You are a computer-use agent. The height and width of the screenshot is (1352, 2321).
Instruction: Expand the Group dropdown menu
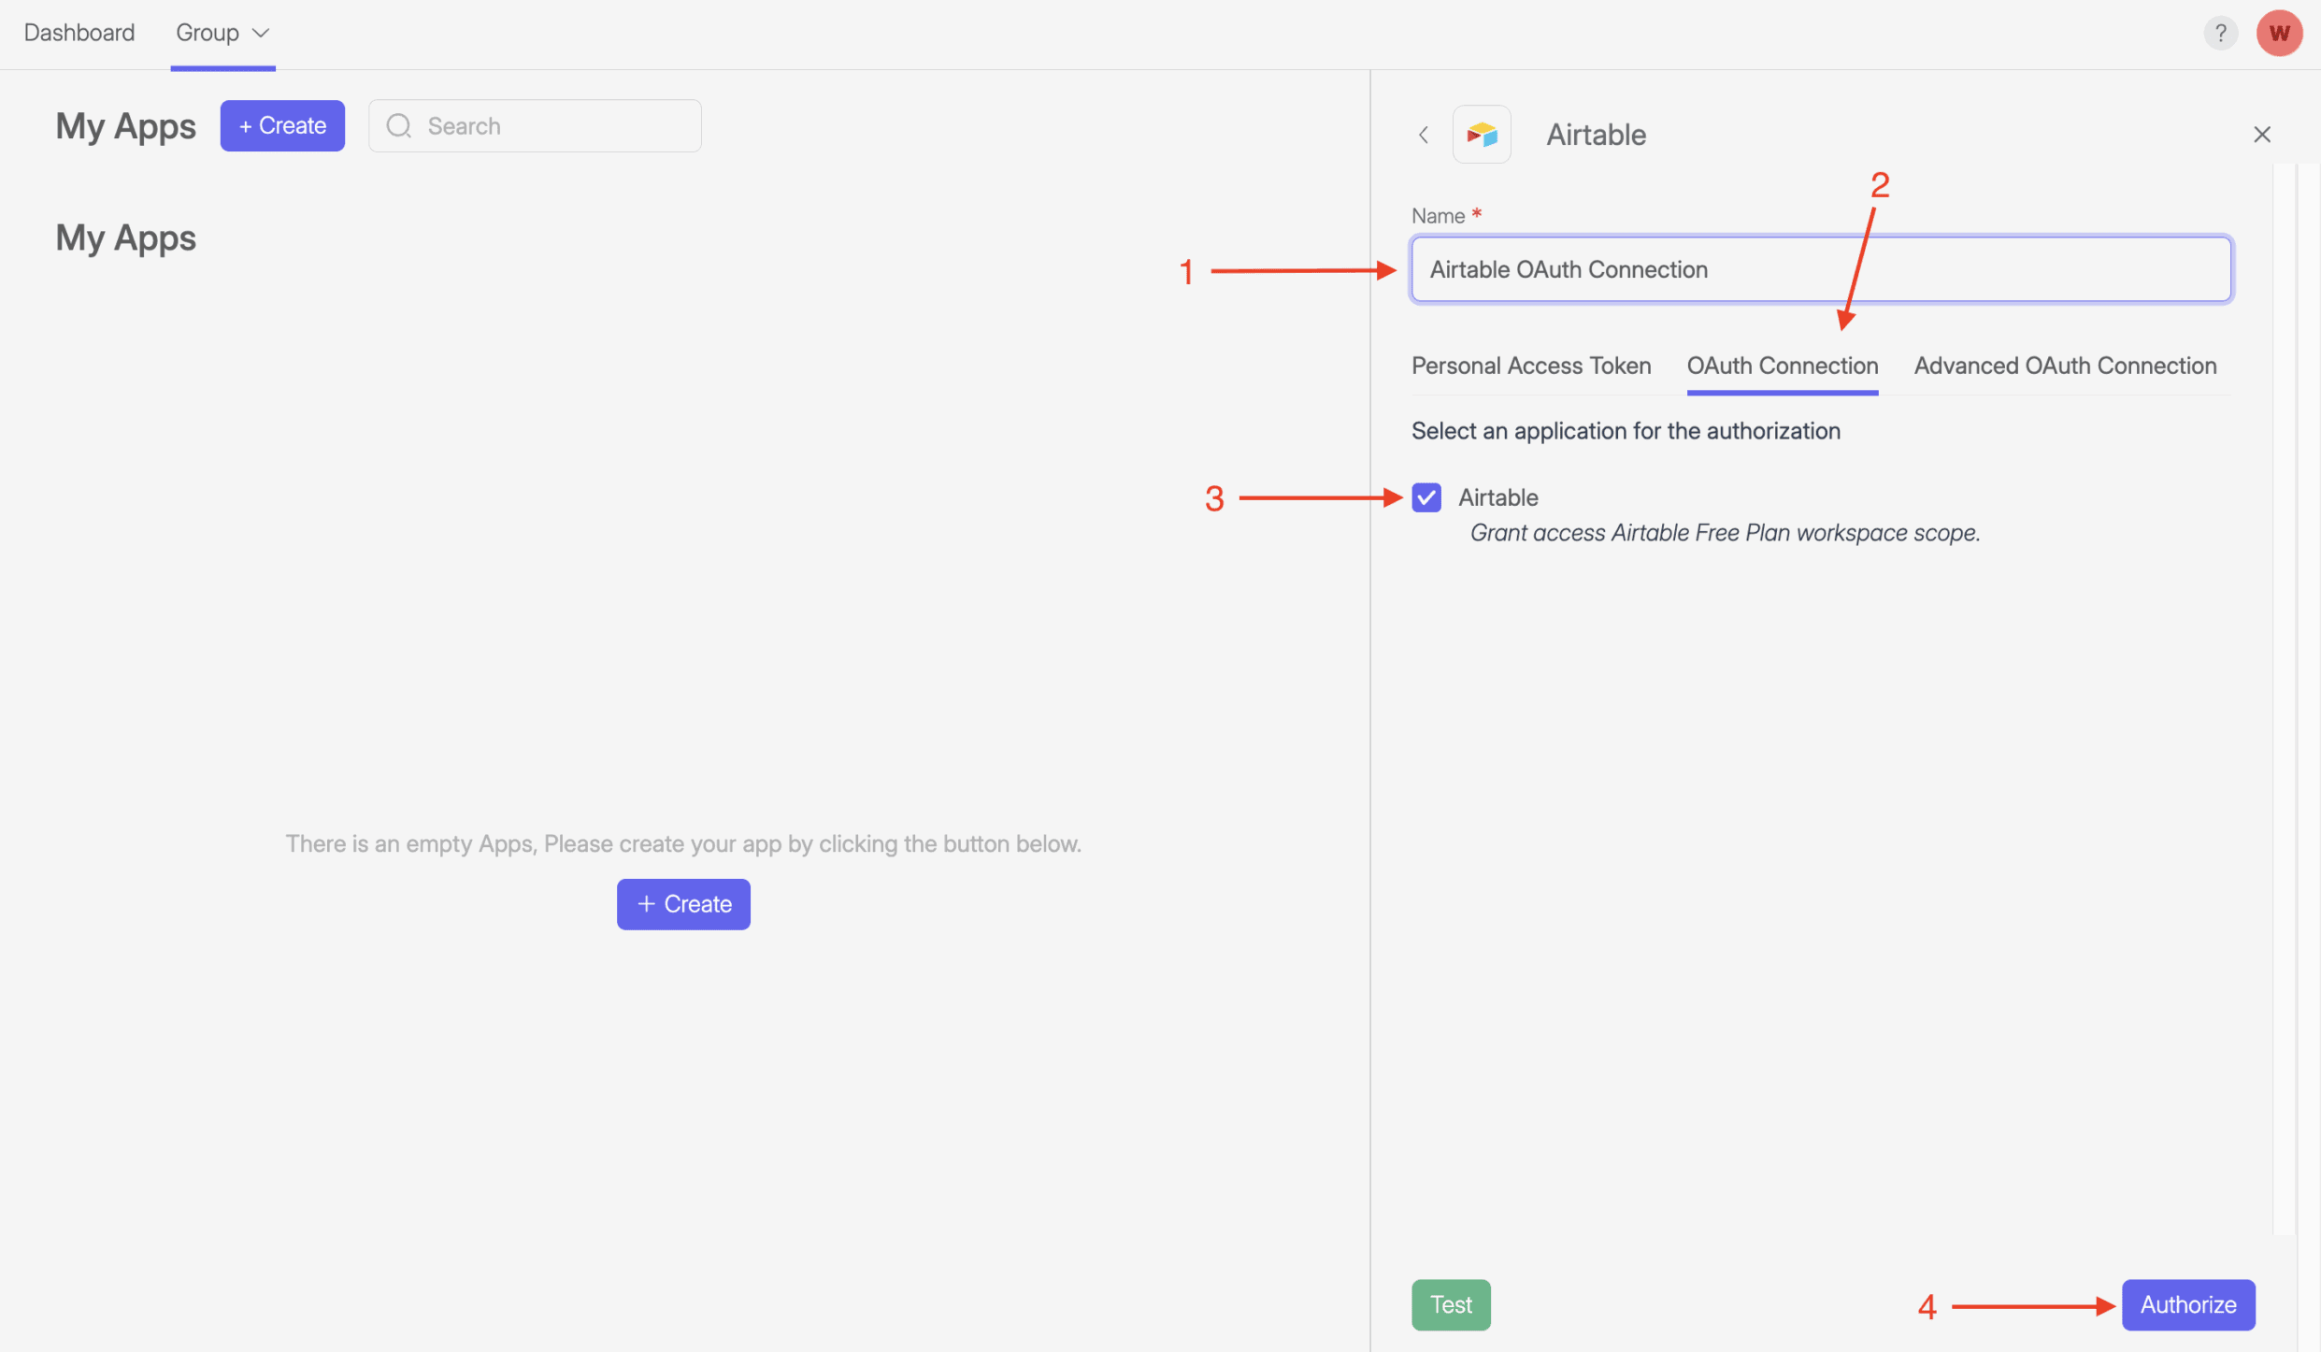click(222, 33)
